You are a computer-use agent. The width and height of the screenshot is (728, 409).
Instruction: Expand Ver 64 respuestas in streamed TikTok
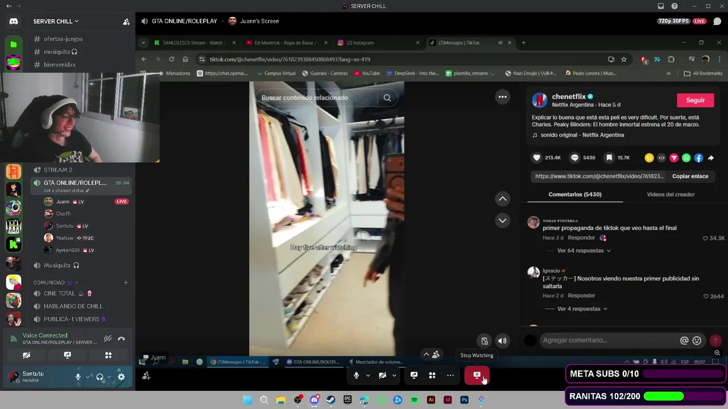584,251
